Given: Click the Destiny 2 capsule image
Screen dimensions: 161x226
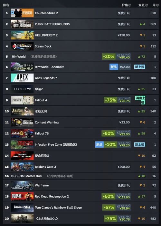Looking at the screenshot, I should pyautogui.click(x=22, y=89).
